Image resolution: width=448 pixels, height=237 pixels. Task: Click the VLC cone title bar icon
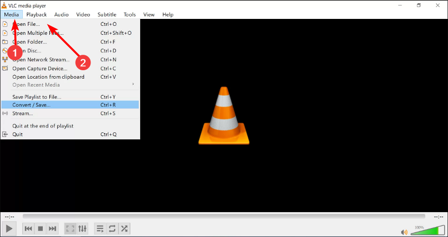click(x=4, y=5)
